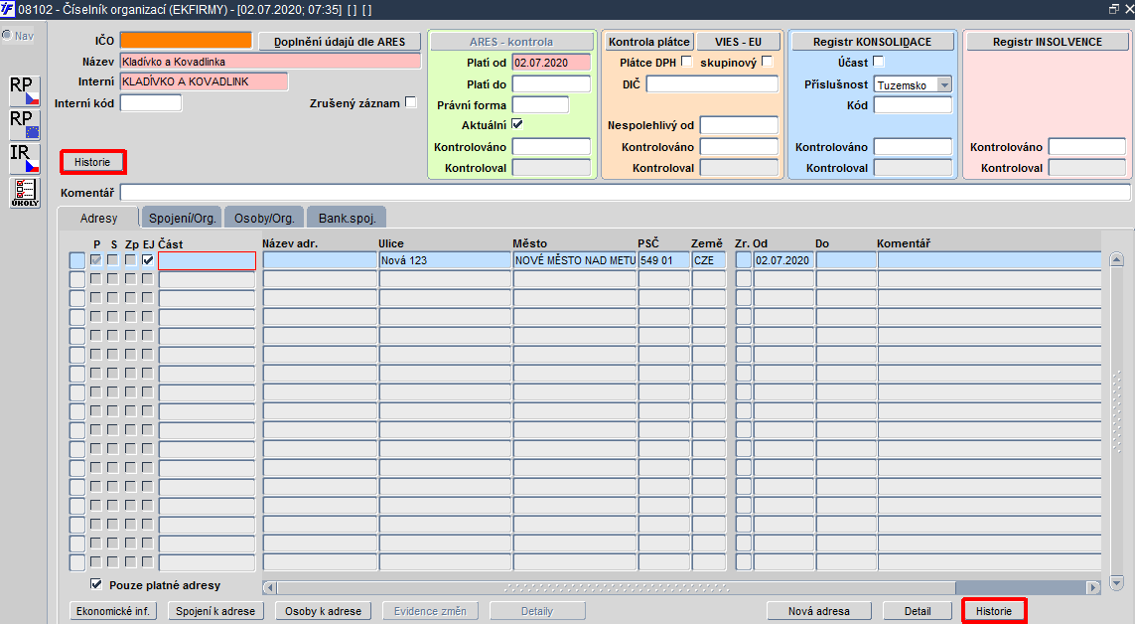Toggle the Aktuální checkbox
The image size is (1135, 624).
[517, 124]
